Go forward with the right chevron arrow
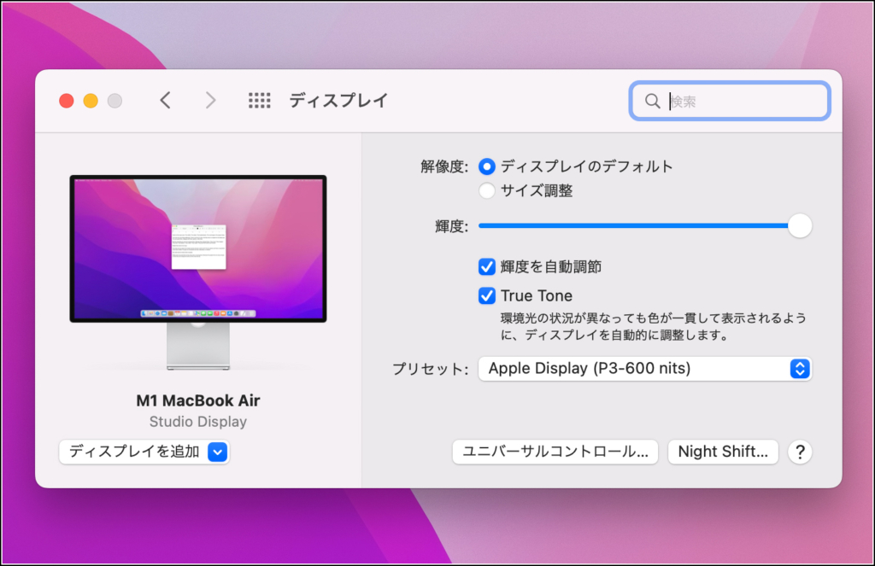The width and height of the screenshot is (875, 566). pyautogui.click(x=210, y=101)
